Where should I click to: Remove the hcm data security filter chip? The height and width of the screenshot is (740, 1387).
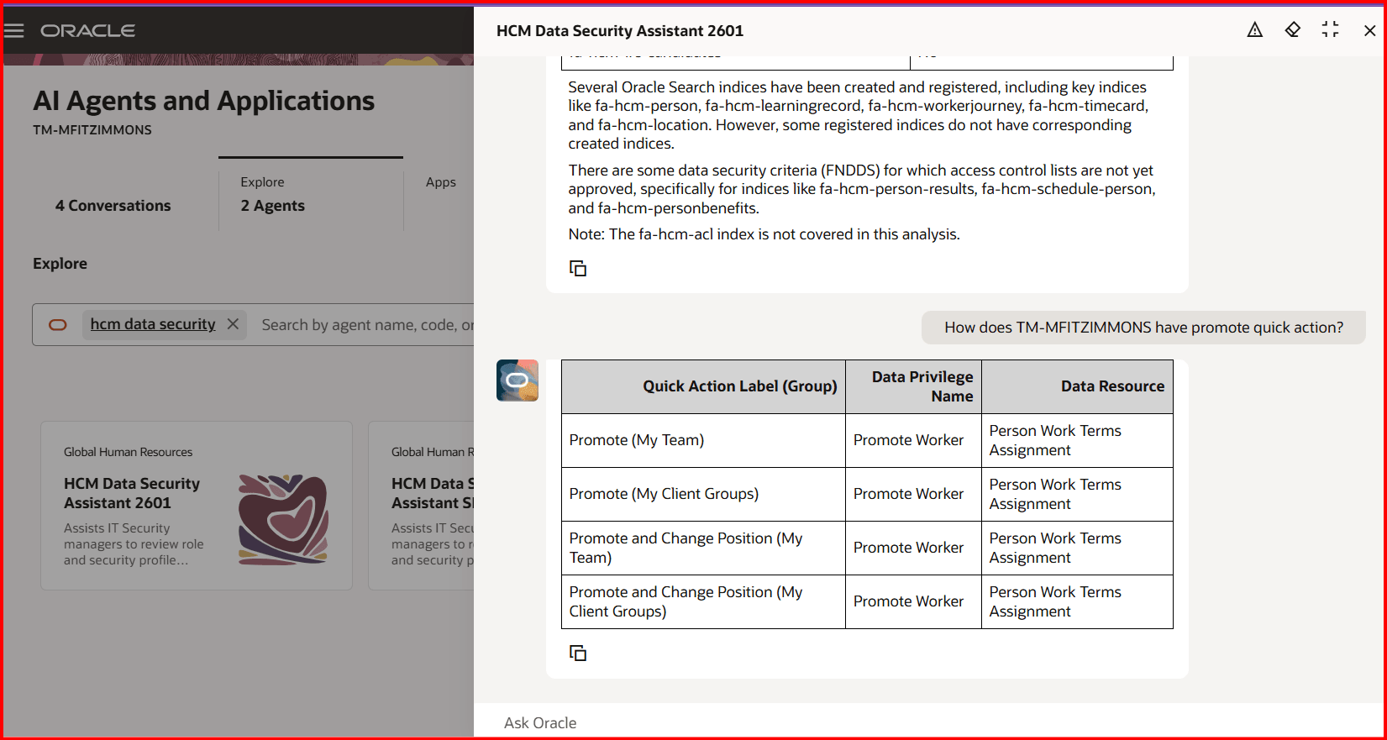(x=234, y=324)
